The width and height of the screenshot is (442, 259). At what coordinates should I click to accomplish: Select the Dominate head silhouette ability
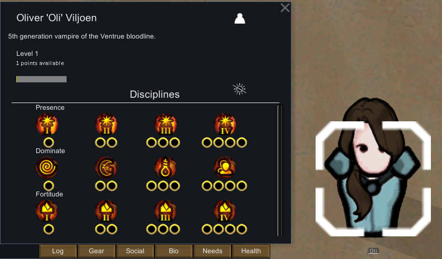point(225,168)
